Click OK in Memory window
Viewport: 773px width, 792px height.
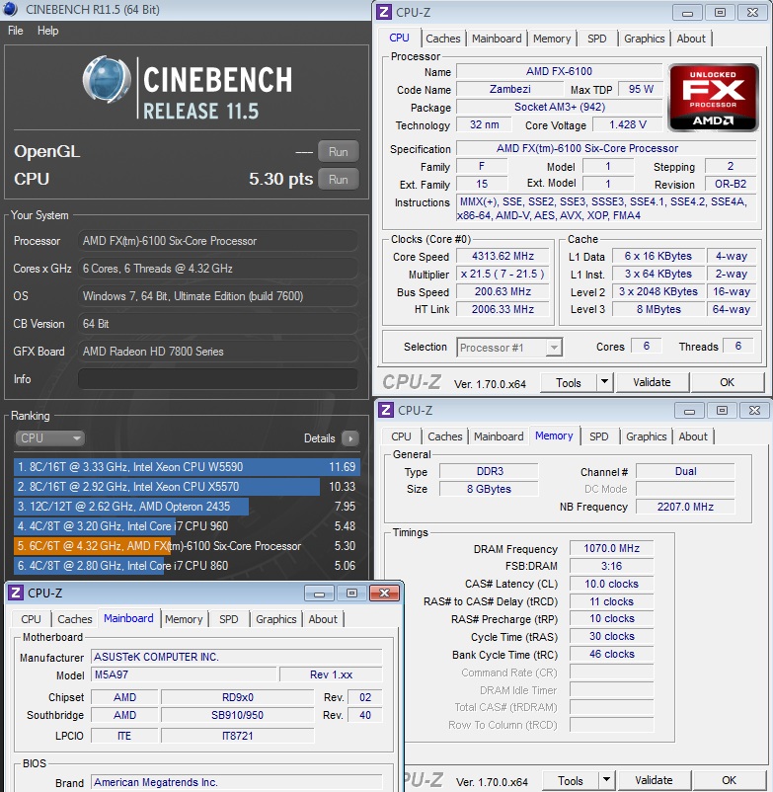[730, 780]
